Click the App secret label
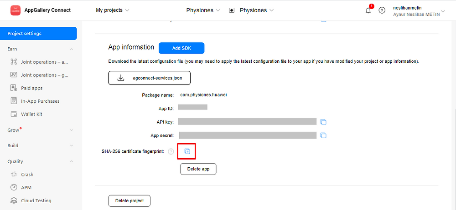This screenshot has width=456, height=210. [x=162, y=135]
